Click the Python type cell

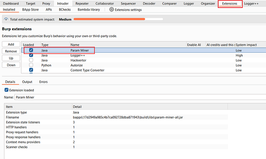pyautogui.click(x=46, y=65)
